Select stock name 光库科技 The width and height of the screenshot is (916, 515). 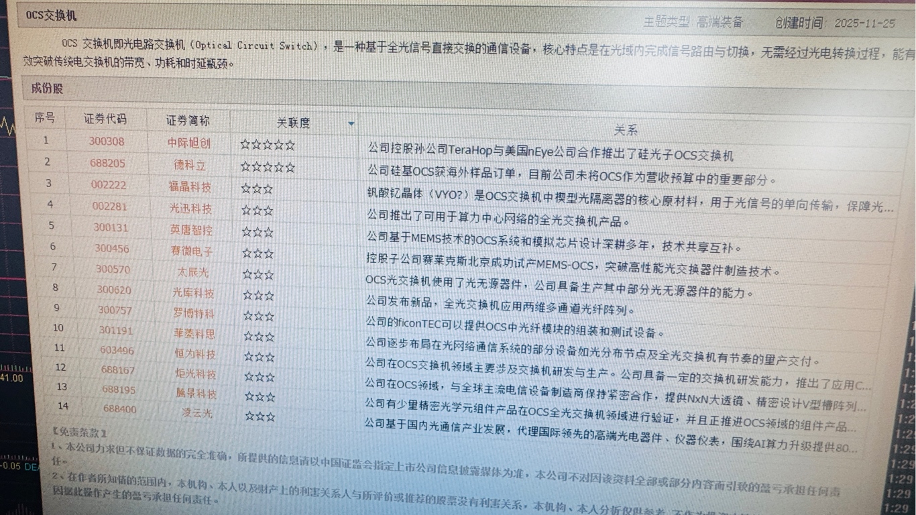tap(193, 293)
